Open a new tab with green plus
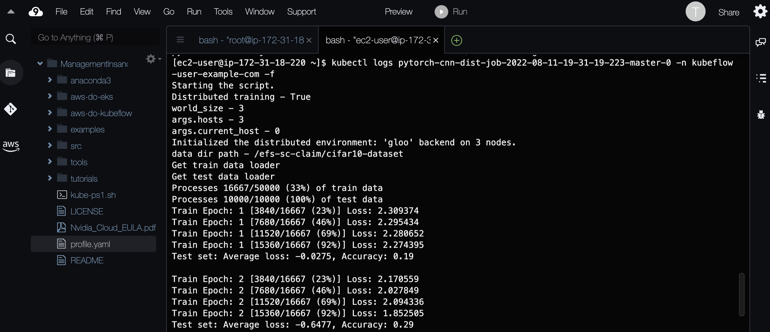Image resolution: width=770 pixels, height=332 pixels. pyautogui.click(x=457, y=40)
